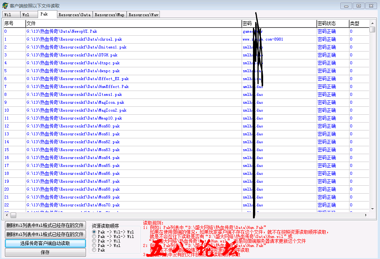Click the horizontal scrollbar right arrow
The image size is (380, 259).
[x=365, y=215]
